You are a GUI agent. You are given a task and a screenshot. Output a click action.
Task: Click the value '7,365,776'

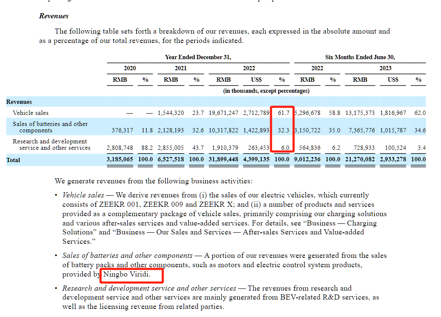[362, 131]
